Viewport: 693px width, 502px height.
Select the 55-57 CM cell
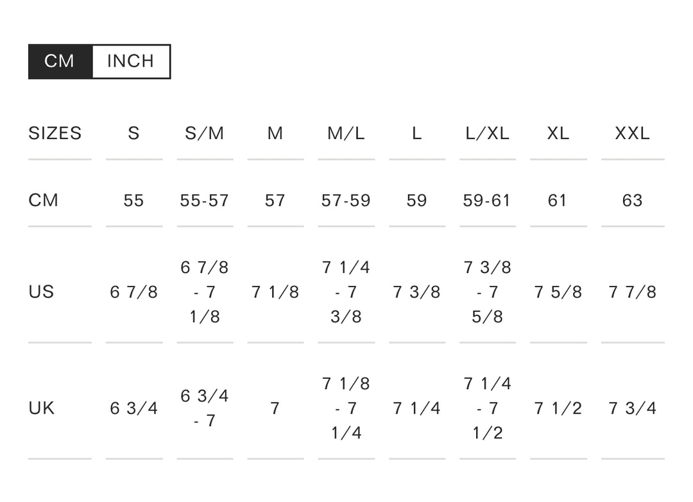(x=205, y=201)
